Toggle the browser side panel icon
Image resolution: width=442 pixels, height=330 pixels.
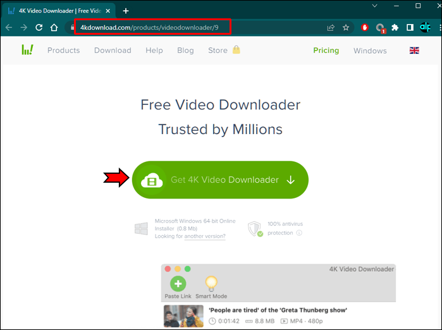click(410, 27)
